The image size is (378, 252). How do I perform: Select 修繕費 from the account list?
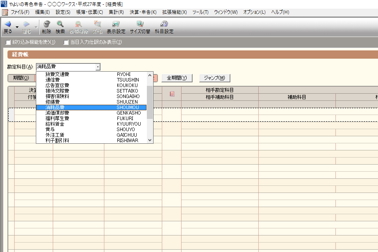[91, 102]
